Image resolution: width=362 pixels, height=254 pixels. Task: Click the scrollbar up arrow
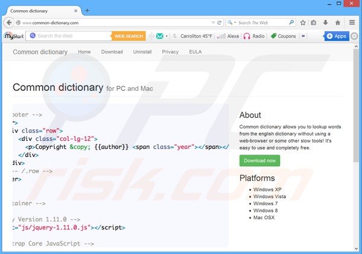[x=356, y=46]
